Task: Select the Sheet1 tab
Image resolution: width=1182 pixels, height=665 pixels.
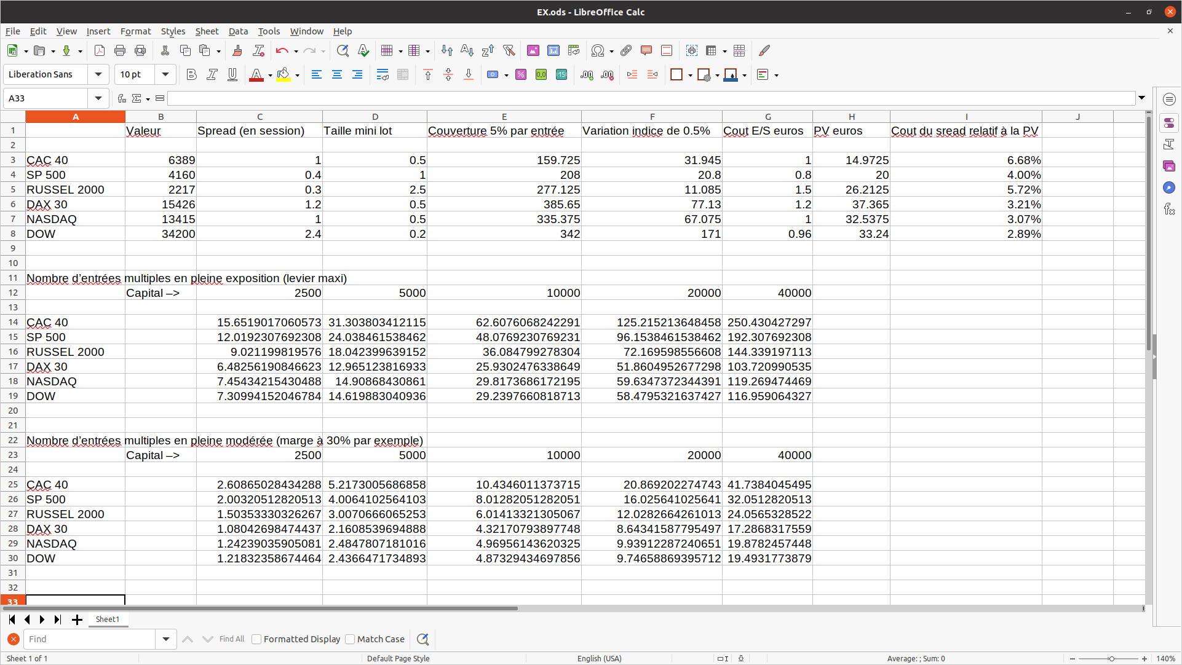Action: tap(108, 620)
